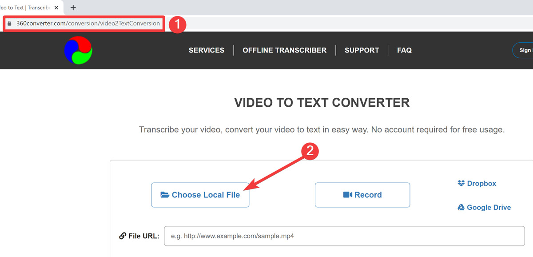
Task: Open a new browser tab with the plus icon
Action: coord(73,8)
